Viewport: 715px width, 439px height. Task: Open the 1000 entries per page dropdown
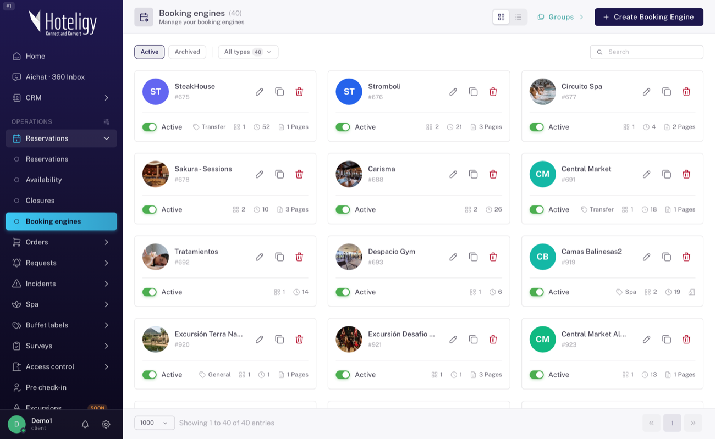coord(155,423)
